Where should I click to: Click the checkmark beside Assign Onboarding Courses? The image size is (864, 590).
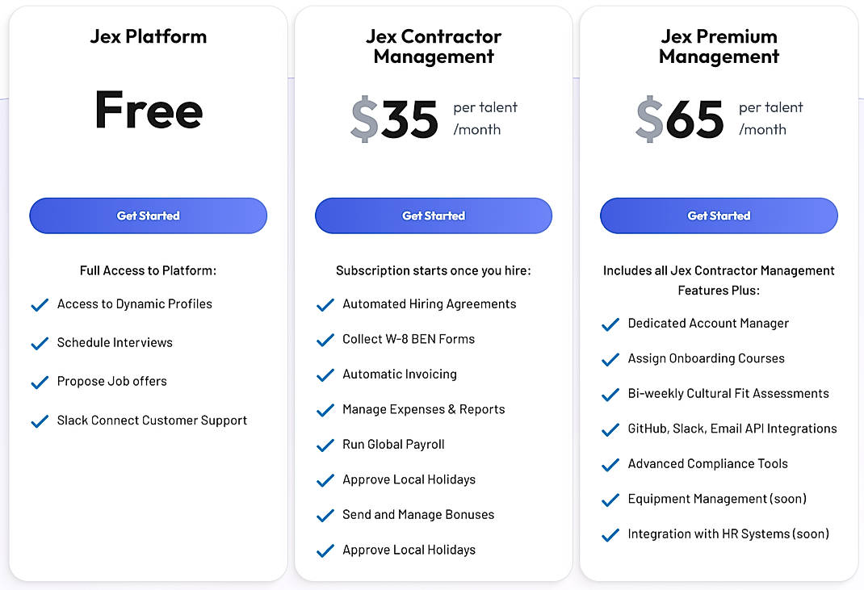click(610, 359)
